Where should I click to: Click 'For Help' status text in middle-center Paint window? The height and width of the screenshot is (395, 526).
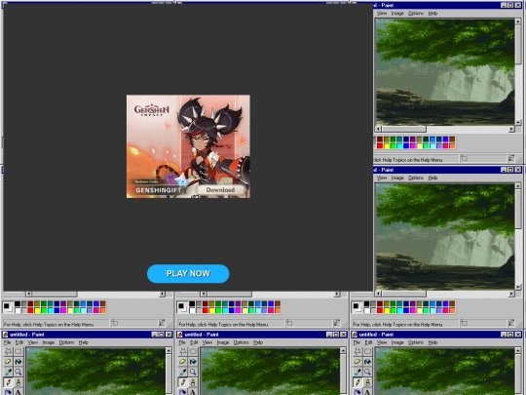[x=223, y=325]
